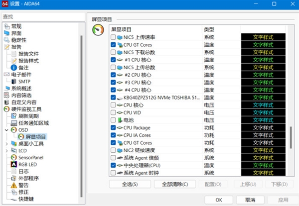Expand the LCD tree node
The height and width of the screenshot is (206, 299).
point(6,151)
